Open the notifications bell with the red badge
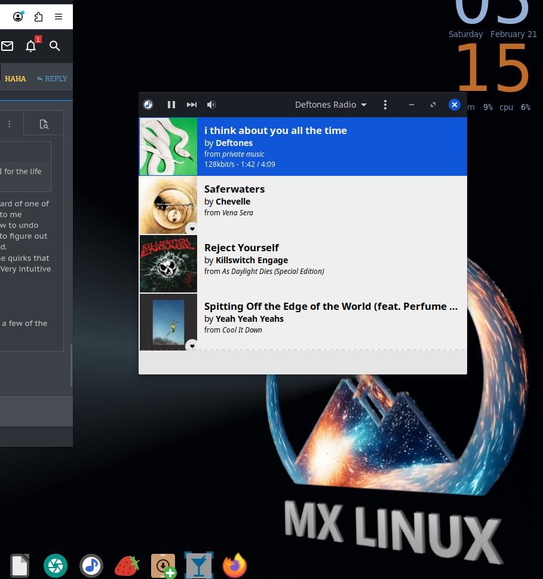This screenshot has width=543, height=579. click(x=31, y=46)
